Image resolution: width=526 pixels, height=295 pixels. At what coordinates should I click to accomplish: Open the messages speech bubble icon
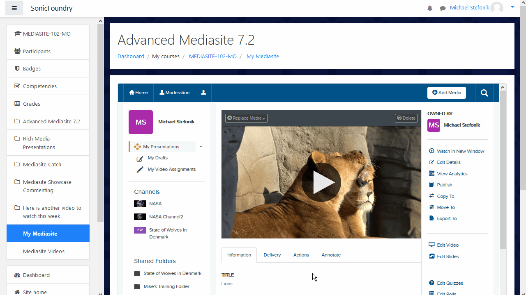(x=443, y=8)
